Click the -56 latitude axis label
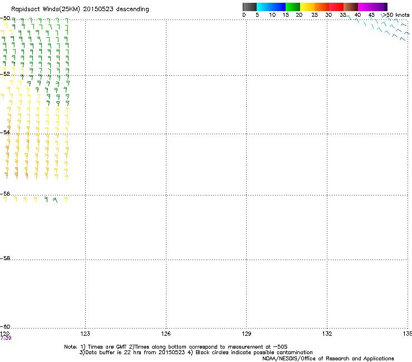412x362 pixels. [5, 193]
